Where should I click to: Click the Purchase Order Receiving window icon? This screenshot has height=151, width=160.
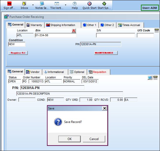pos(6,17)
